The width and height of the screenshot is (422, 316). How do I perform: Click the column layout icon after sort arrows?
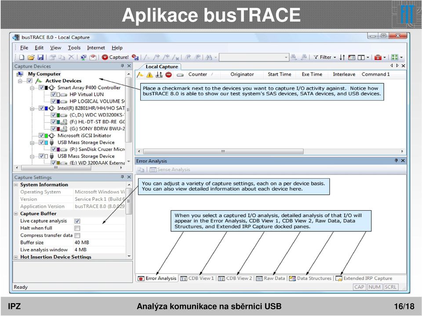coord(352,57)
